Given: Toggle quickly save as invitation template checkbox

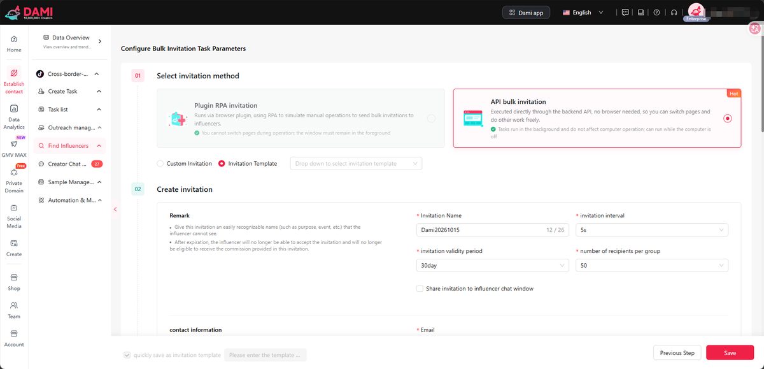Looking at the screenshot, I should click(x=127, y=355).
